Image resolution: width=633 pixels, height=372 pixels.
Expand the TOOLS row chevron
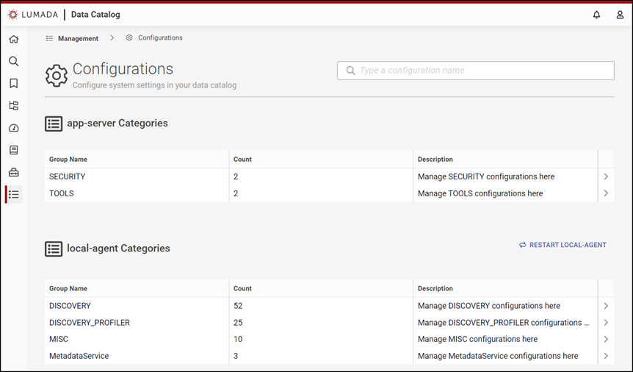pos(606,193)
